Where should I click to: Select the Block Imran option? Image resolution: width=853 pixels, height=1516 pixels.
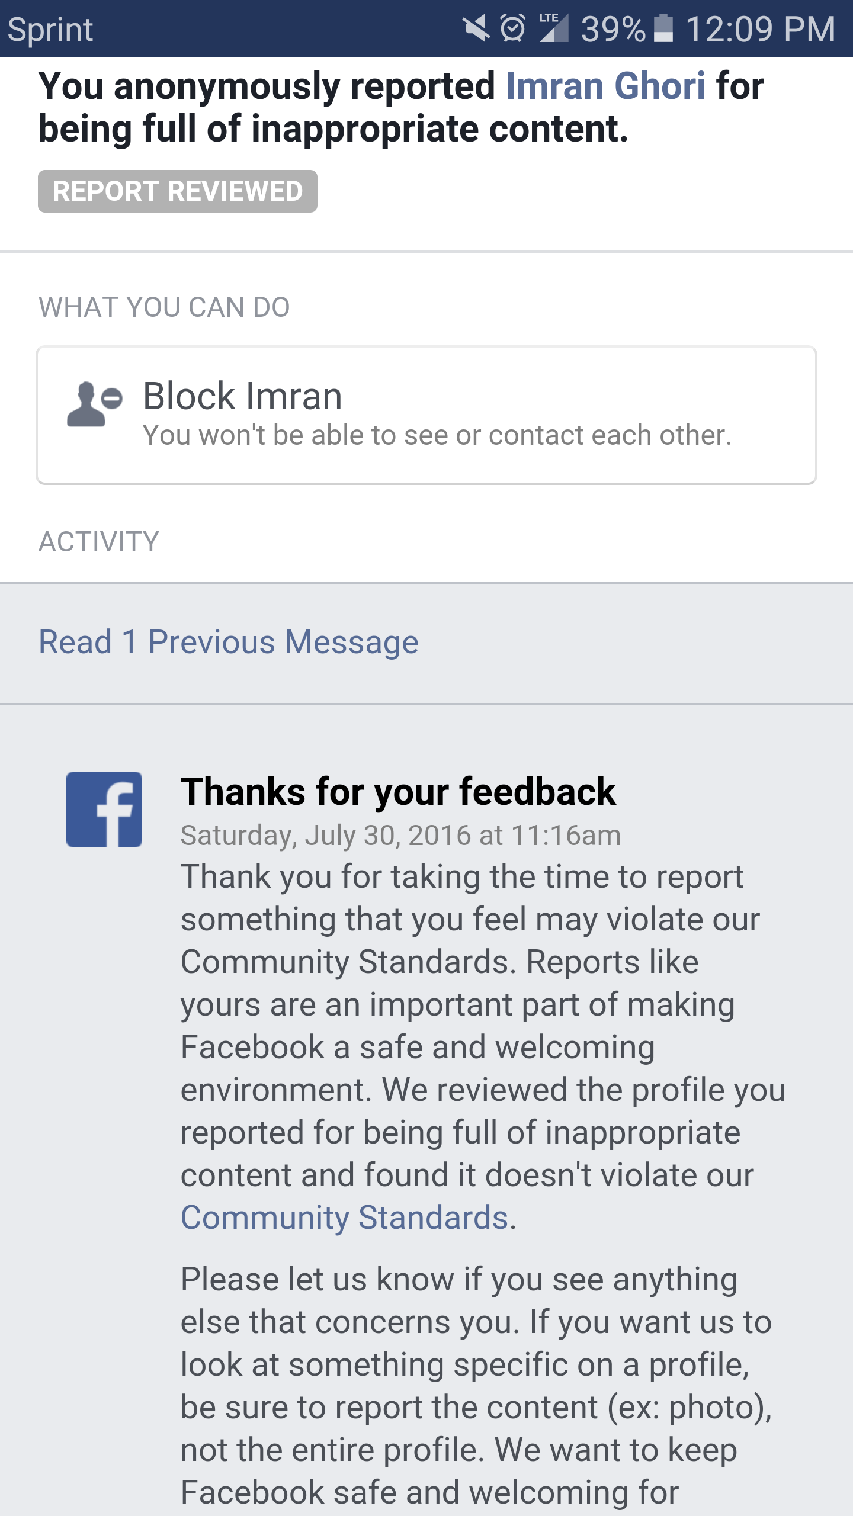(x=426, y=415)
